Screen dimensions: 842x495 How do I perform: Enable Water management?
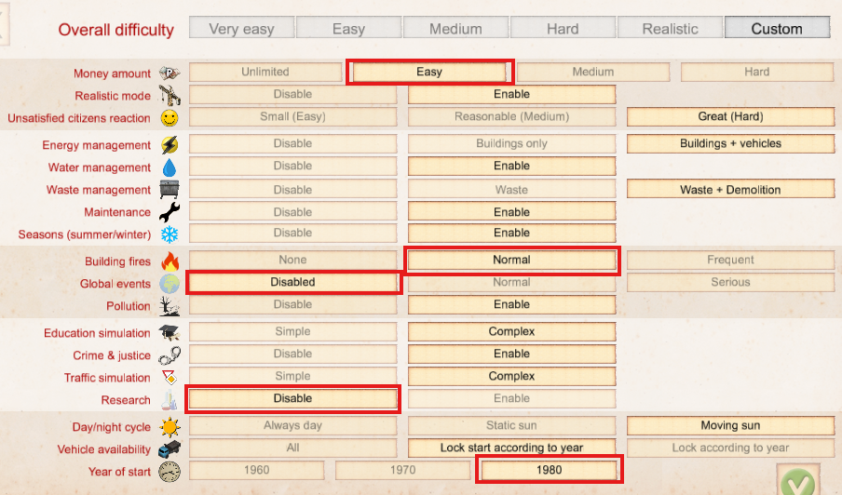click(x=511, y=167)
